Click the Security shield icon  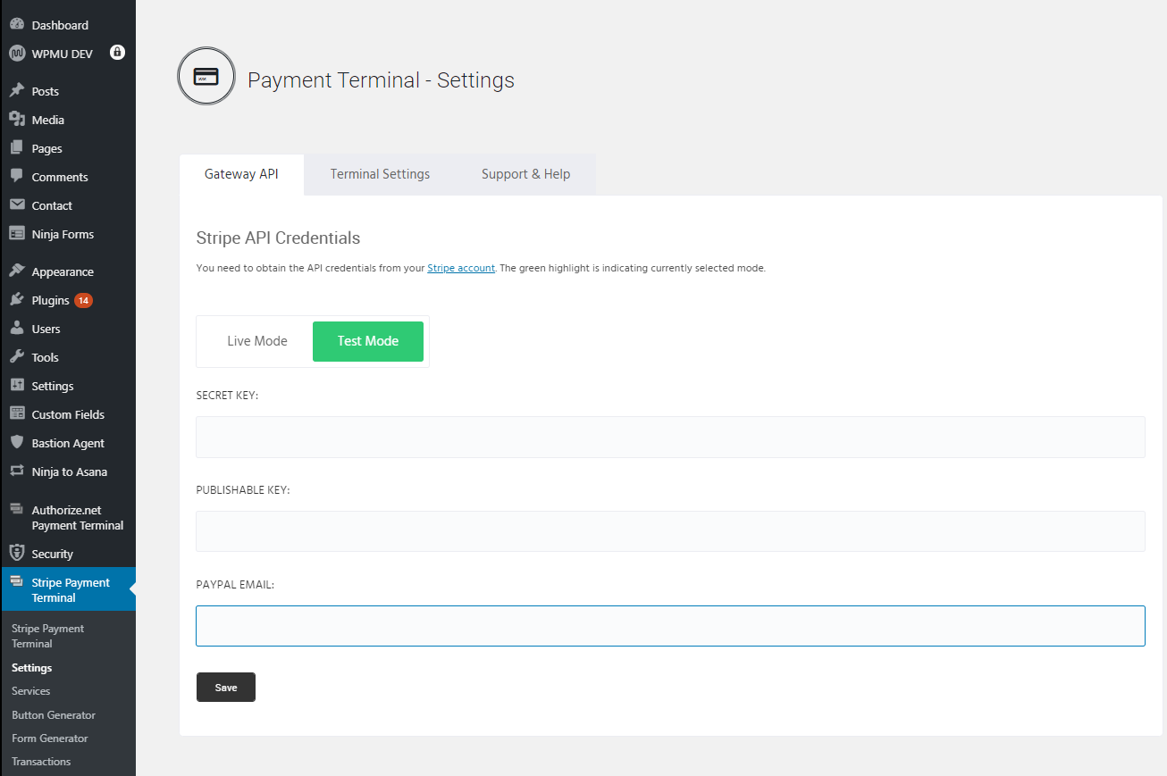pyautogui.click(x=16, y=554)
